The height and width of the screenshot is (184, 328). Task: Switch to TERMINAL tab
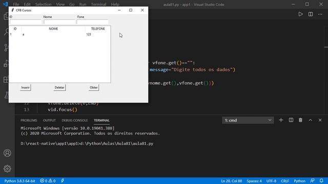(x=101, y=121)
